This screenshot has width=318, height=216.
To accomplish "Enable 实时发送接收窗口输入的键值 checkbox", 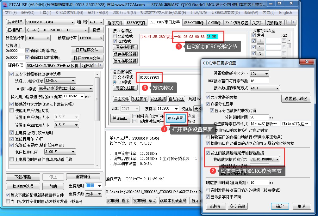I will [x=208, y=190].
